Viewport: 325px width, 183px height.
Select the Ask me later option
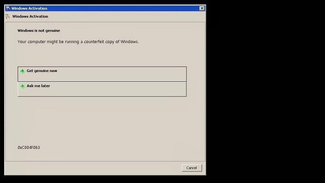point(102,89)
